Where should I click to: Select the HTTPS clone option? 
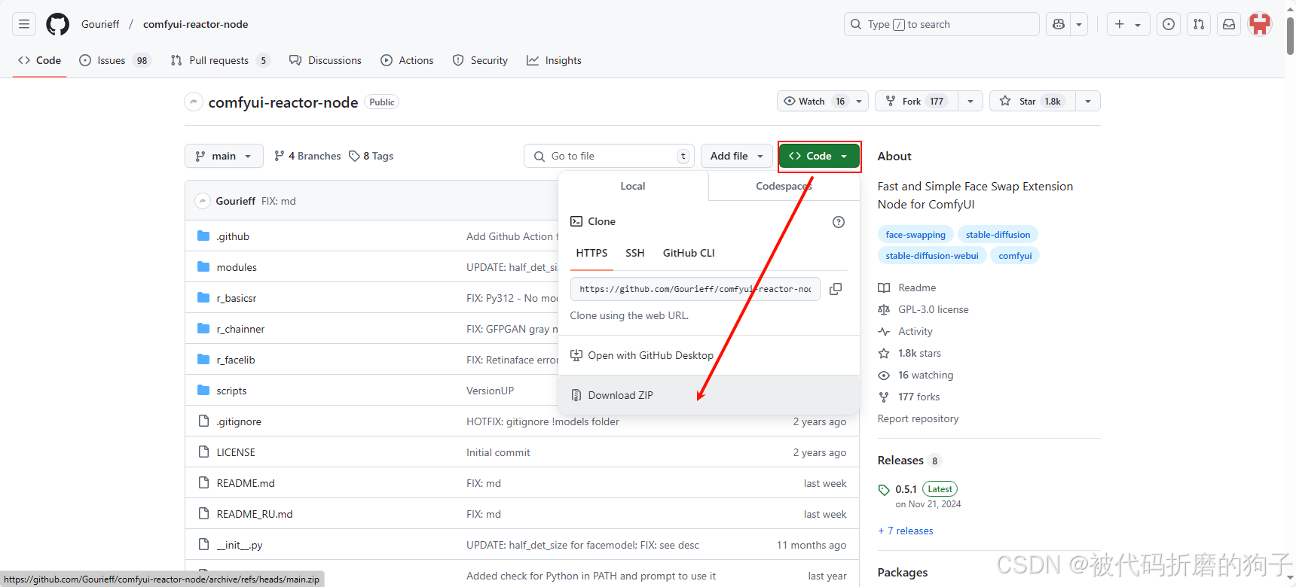click(x=591, y=253)
